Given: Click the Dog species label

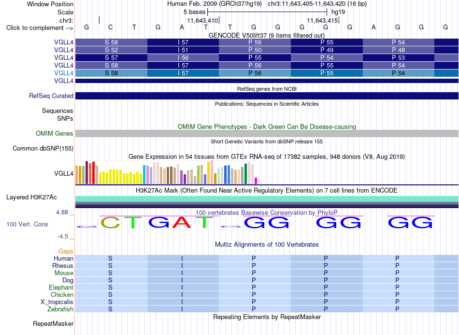Looking at the screenshot, I should pos(68,280).
